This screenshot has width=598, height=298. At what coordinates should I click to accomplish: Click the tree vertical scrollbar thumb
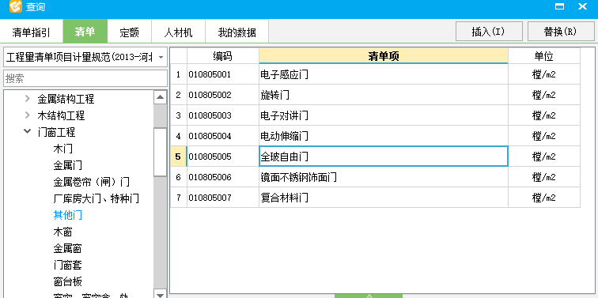pos(160,152)
